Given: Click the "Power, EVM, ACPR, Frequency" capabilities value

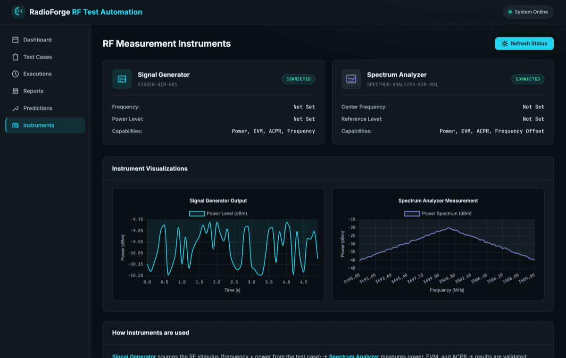Looking at the screenshot, I should pos(274,131).
